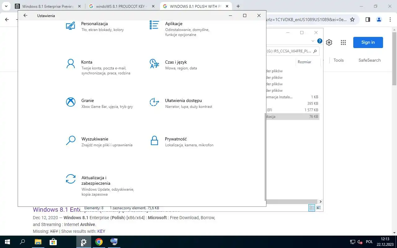Open the Prywatność lock icon

point(154,140)
